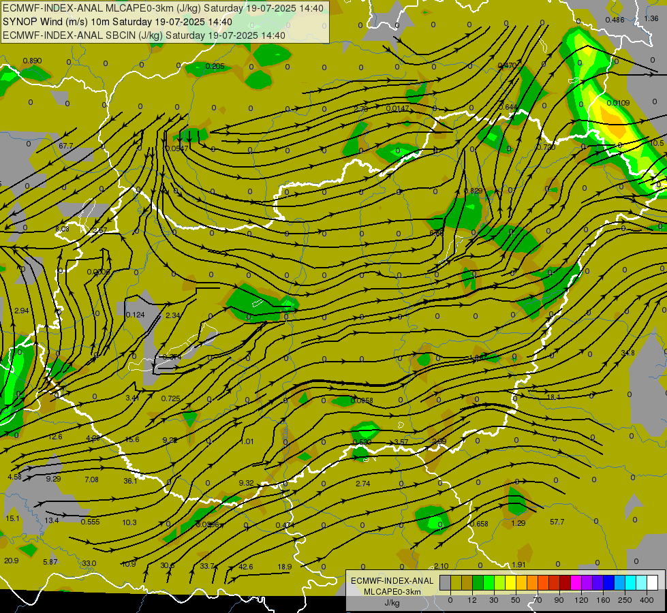
Task: Click the legend label MLCAPE0-3km
Action: (392, 592)
